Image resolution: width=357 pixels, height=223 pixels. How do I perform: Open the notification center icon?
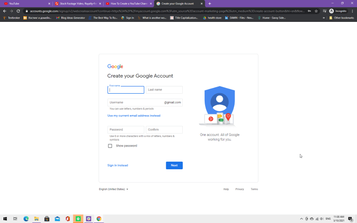click(351, 219)
